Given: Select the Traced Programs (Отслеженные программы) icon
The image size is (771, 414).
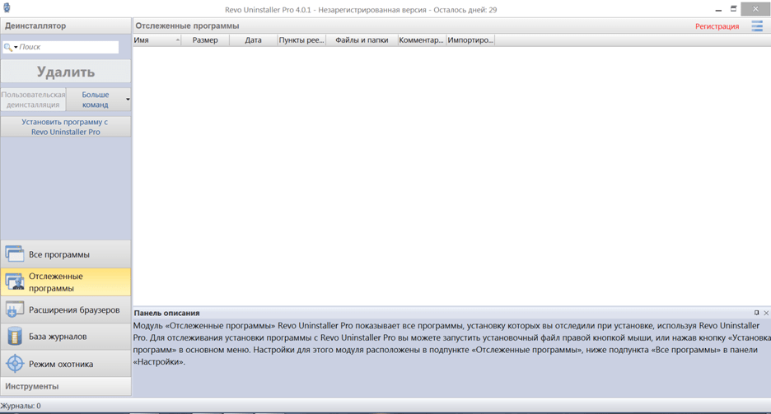Looking at the screenshot, I should tap(15, 282).
